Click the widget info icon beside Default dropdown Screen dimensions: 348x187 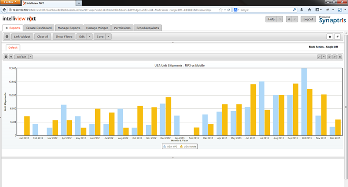click(x=6, y=57)
